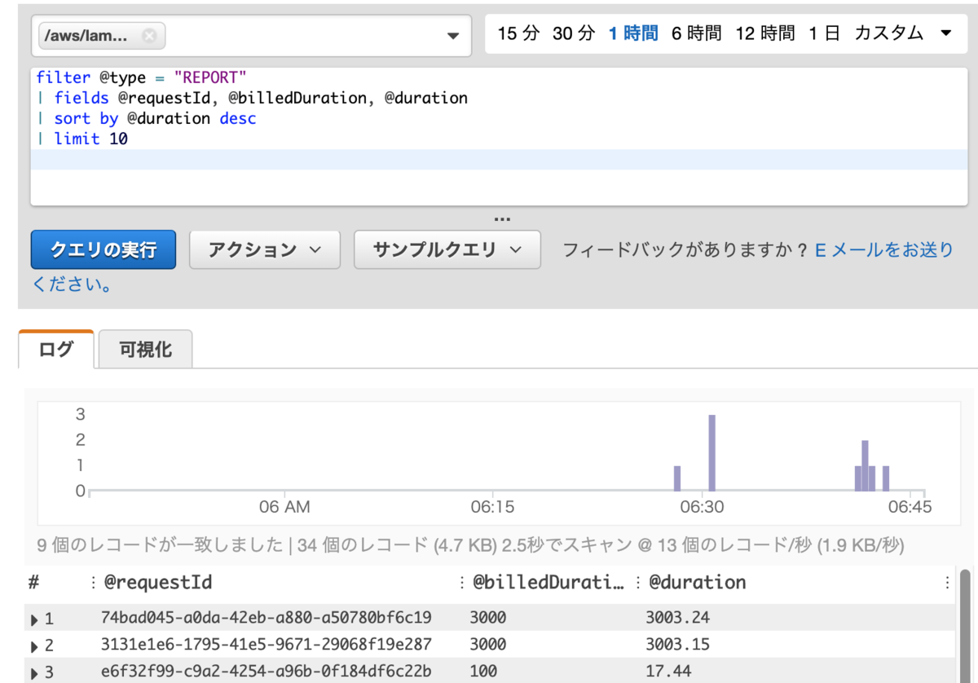Click the histogram bar just before 06:30
Screen dimensions: 978x683
[x=677, y=478]
